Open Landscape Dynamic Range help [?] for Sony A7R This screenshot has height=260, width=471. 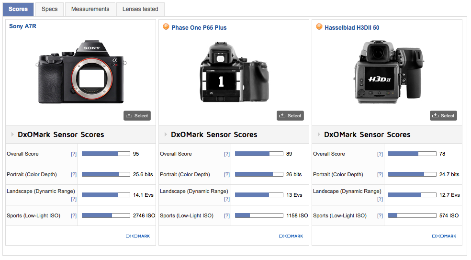pyautogui.click(x=74, y=199)
